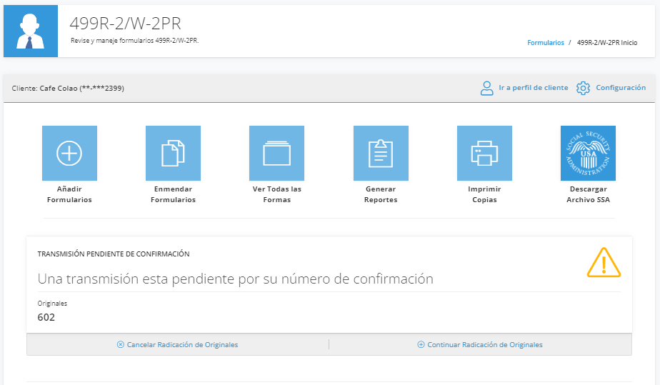Click the Generar Reportes label
This screenshot has width=660, height=385.
(x=381, y=194)
